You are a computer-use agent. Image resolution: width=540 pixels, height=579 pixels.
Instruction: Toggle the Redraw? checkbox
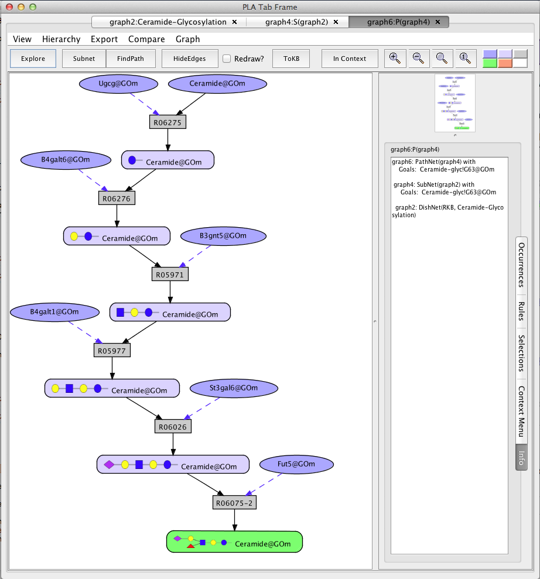click(x=227, y=59)
